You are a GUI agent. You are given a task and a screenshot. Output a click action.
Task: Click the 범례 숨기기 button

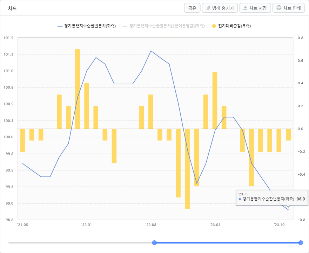coord(220,8)
